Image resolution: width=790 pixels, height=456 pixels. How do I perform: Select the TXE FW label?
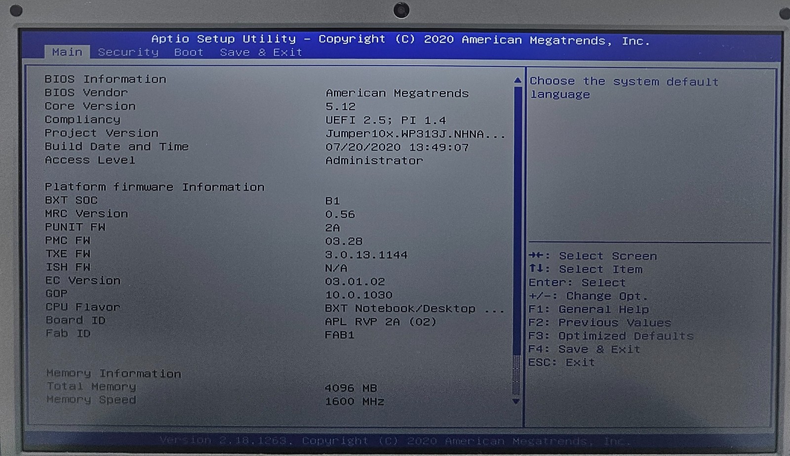pyautogui.click(x=68, y=253)
